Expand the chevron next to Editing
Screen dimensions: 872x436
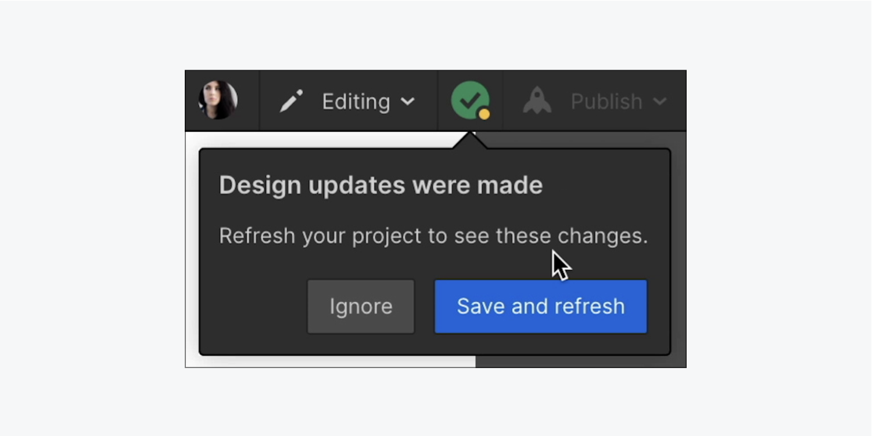[408, 102]
